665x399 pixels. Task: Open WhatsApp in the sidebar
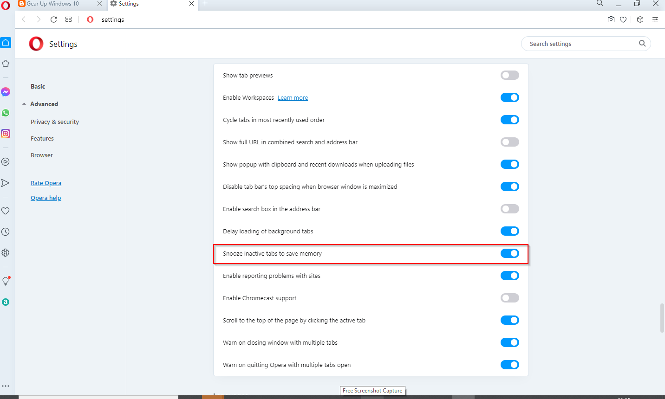pyautogui.click(x=6, y=113)
